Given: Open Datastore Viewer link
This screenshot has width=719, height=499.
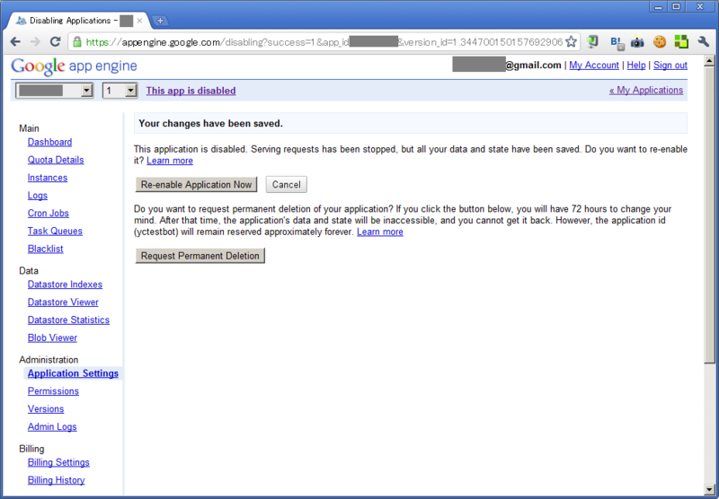Looking at the screenshot, I should coord(63,302).
